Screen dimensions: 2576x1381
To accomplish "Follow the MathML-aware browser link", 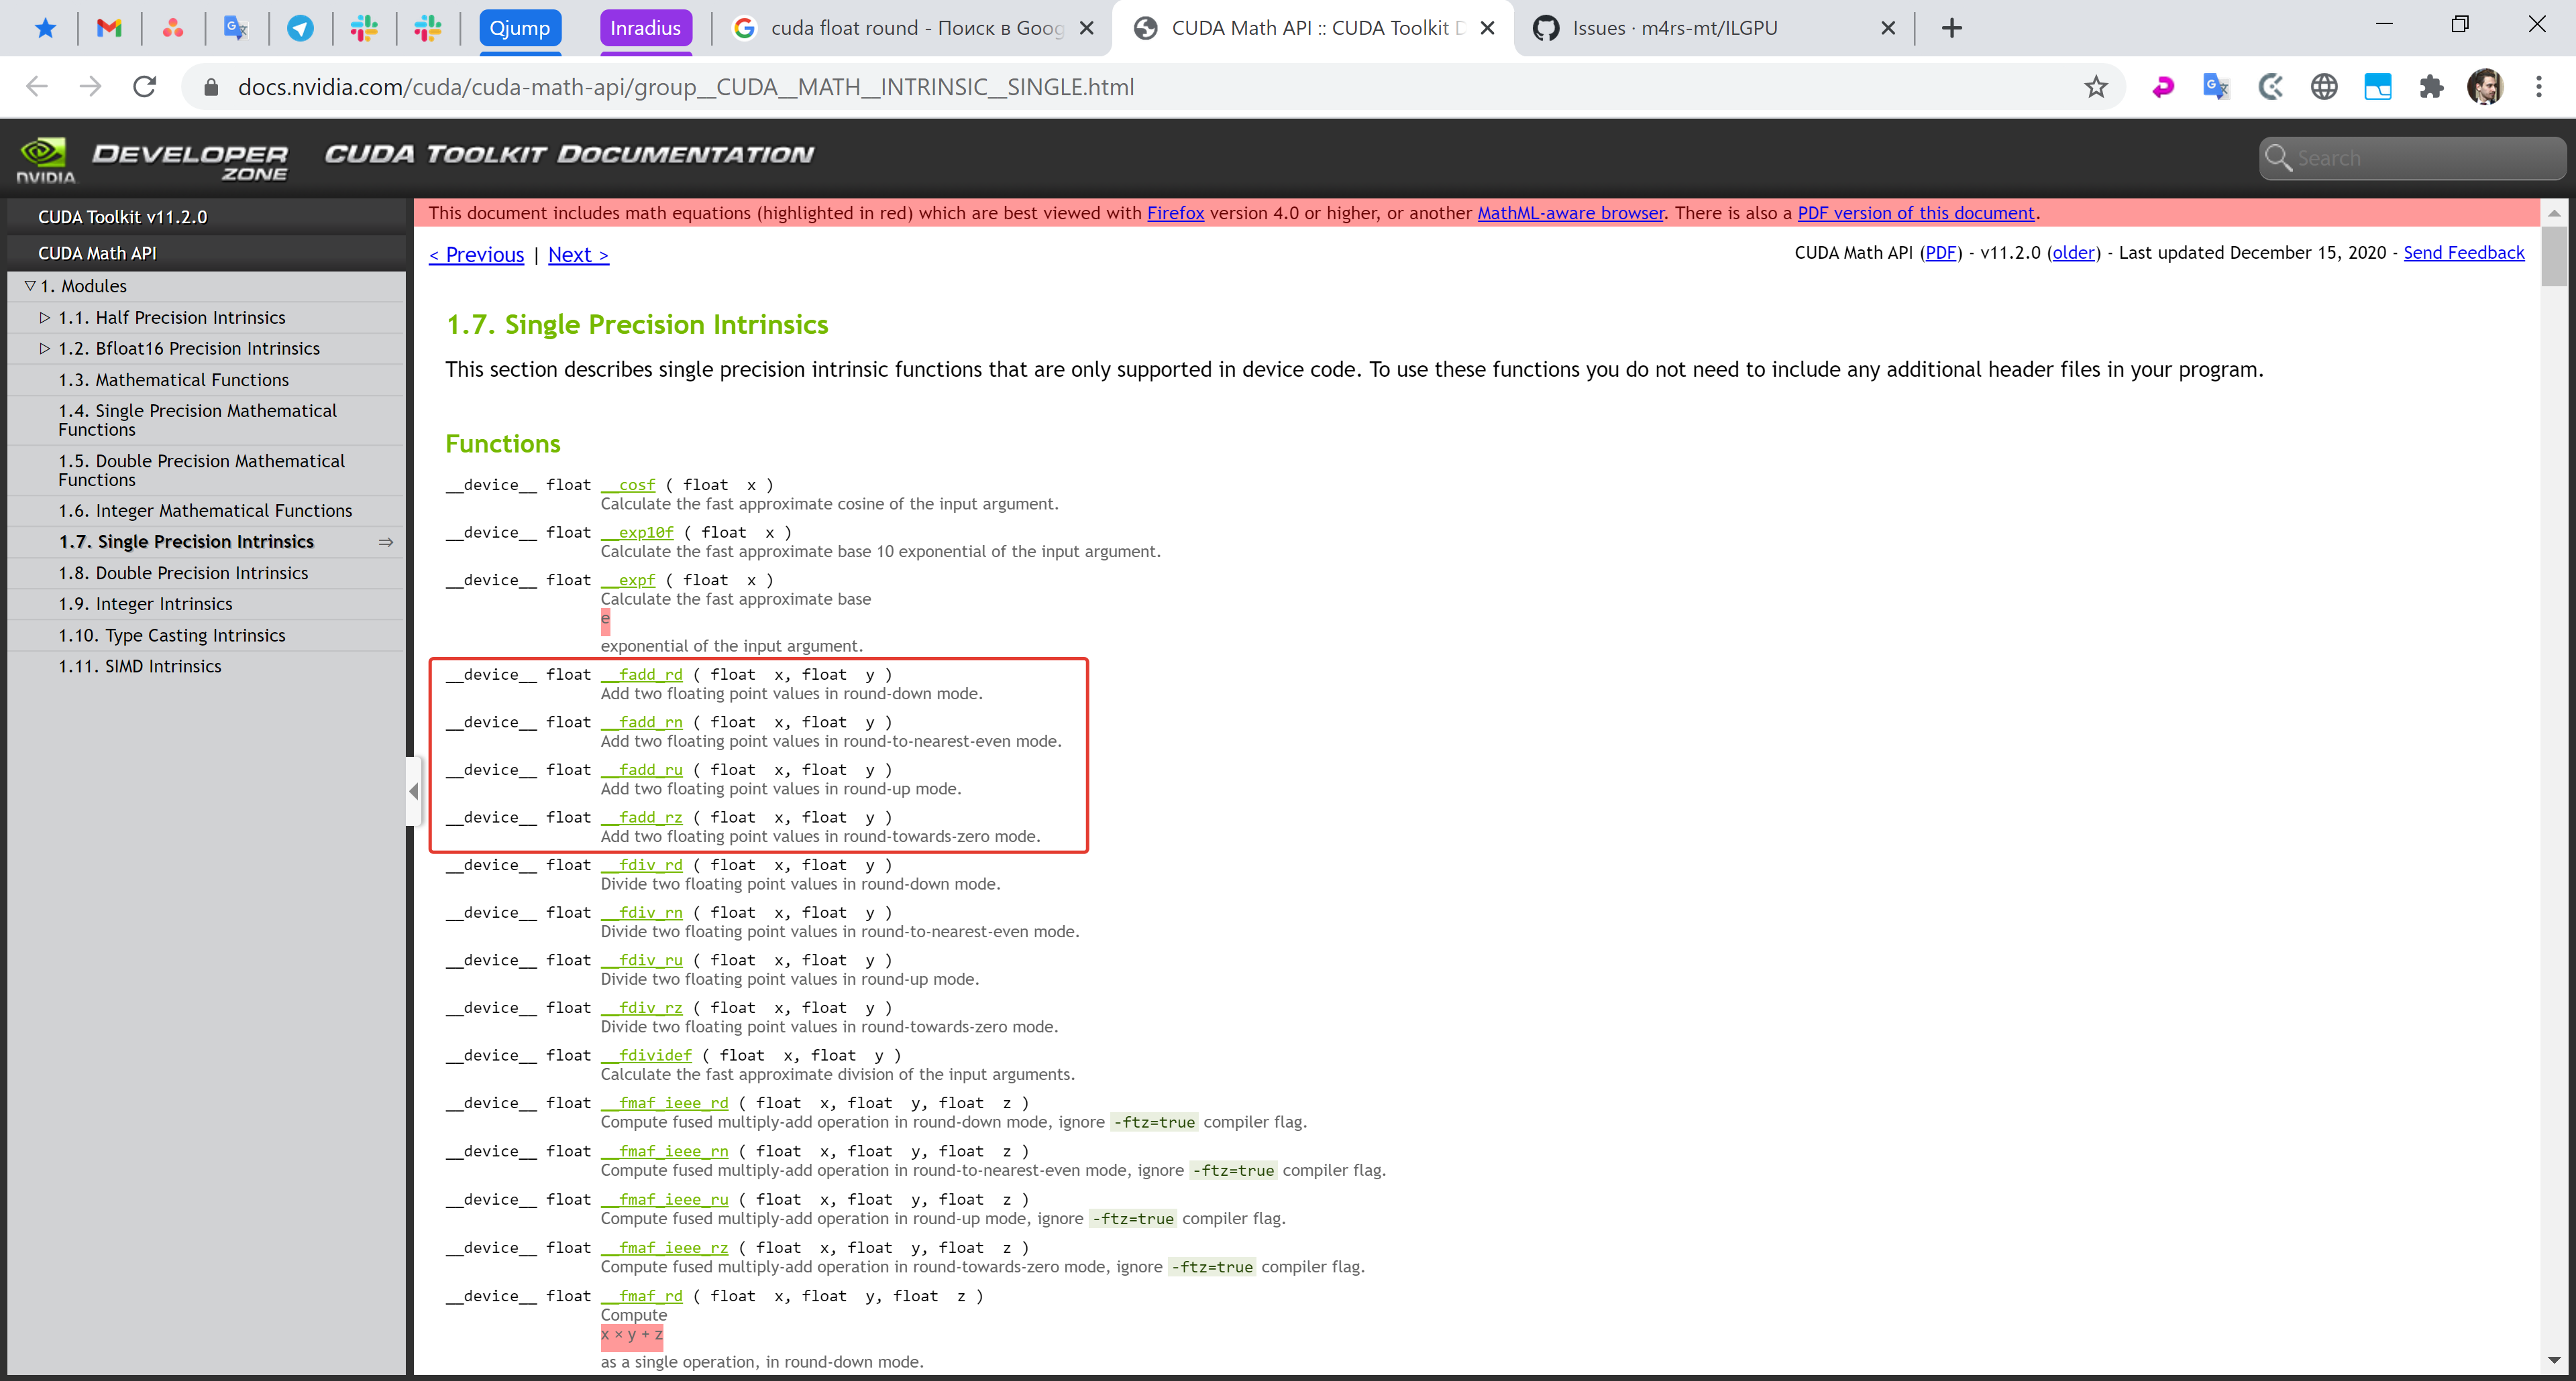I will tap(1570, 213).
